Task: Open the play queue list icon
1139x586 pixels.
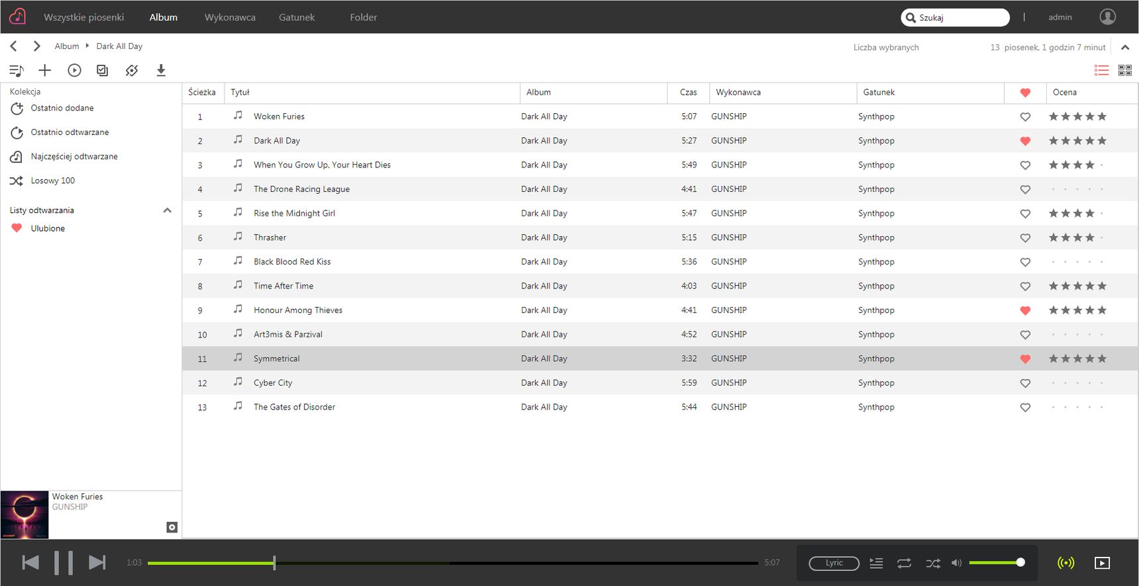Action: [876, 564]
